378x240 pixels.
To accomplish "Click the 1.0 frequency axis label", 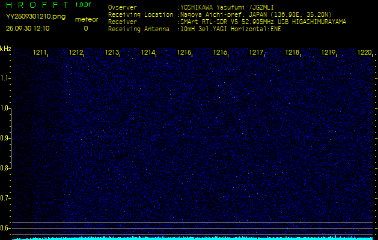I will 5,108.
